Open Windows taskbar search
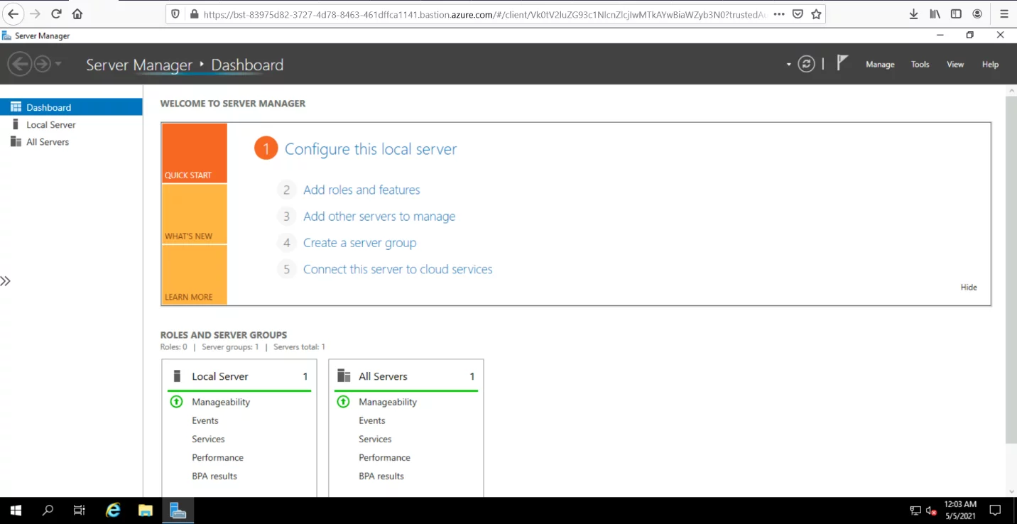This screenshot has height=524, width=1017. [48, 510]
